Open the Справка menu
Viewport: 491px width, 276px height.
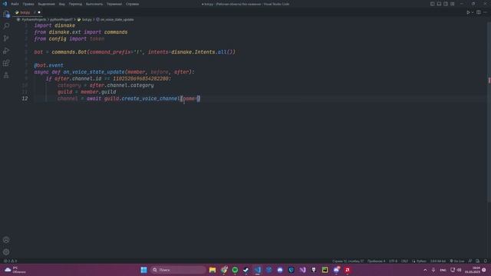click(132, 4)
